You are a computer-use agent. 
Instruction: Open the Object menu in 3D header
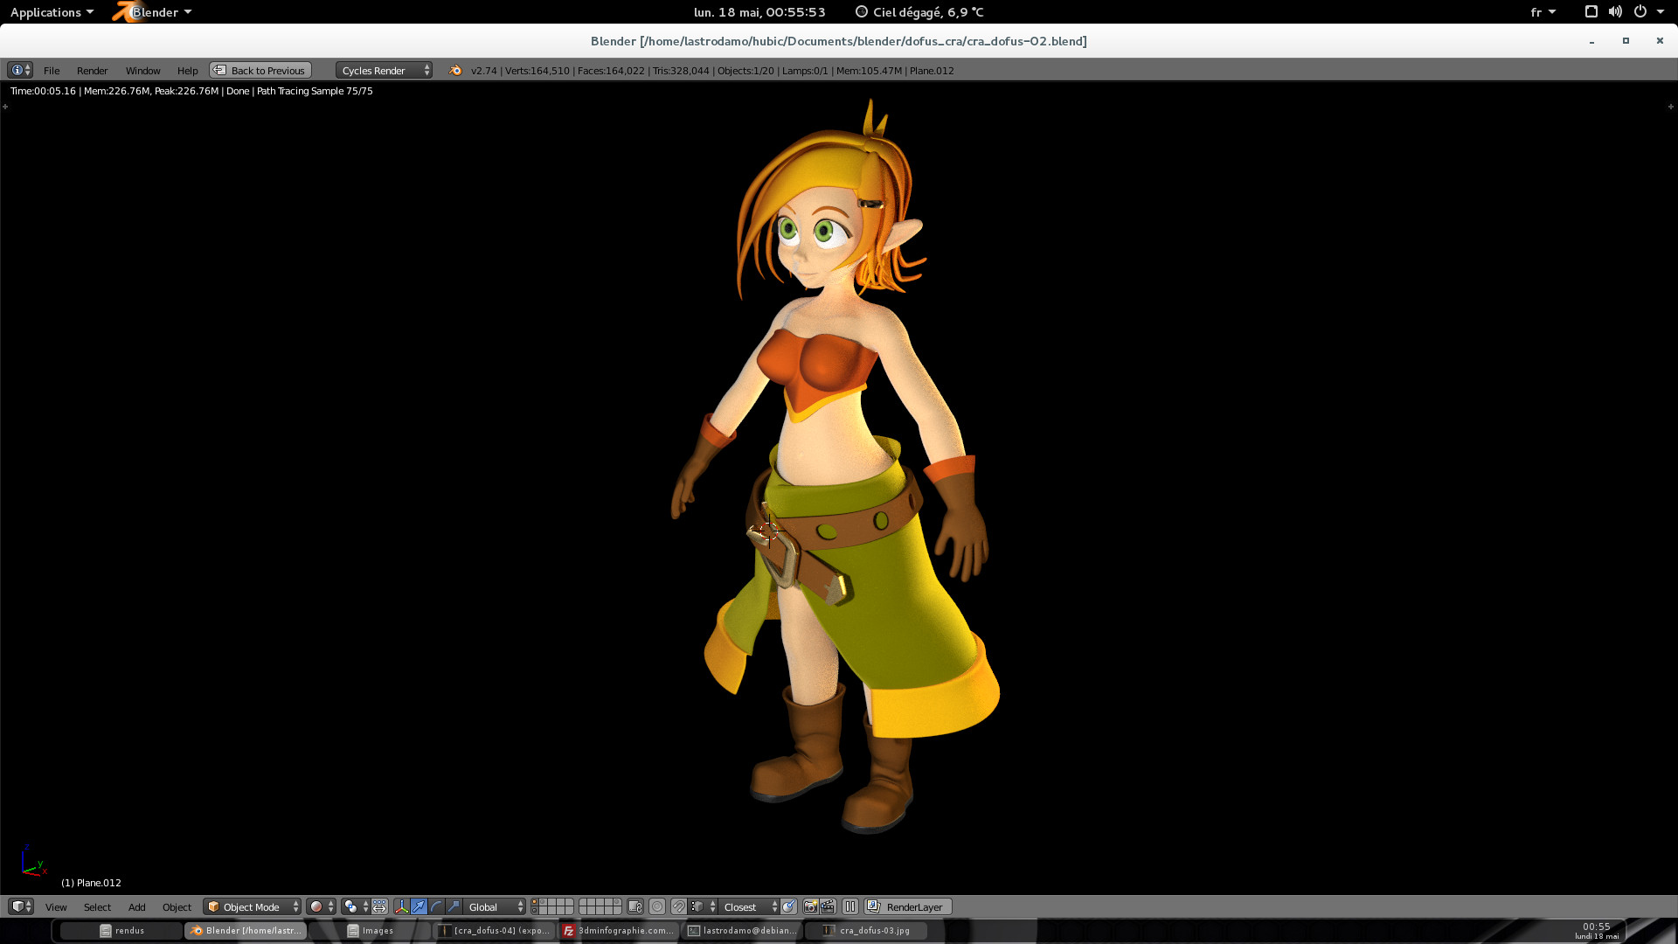[x=177, y=906]
